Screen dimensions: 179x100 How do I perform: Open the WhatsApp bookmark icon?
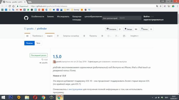click(28, 10)
